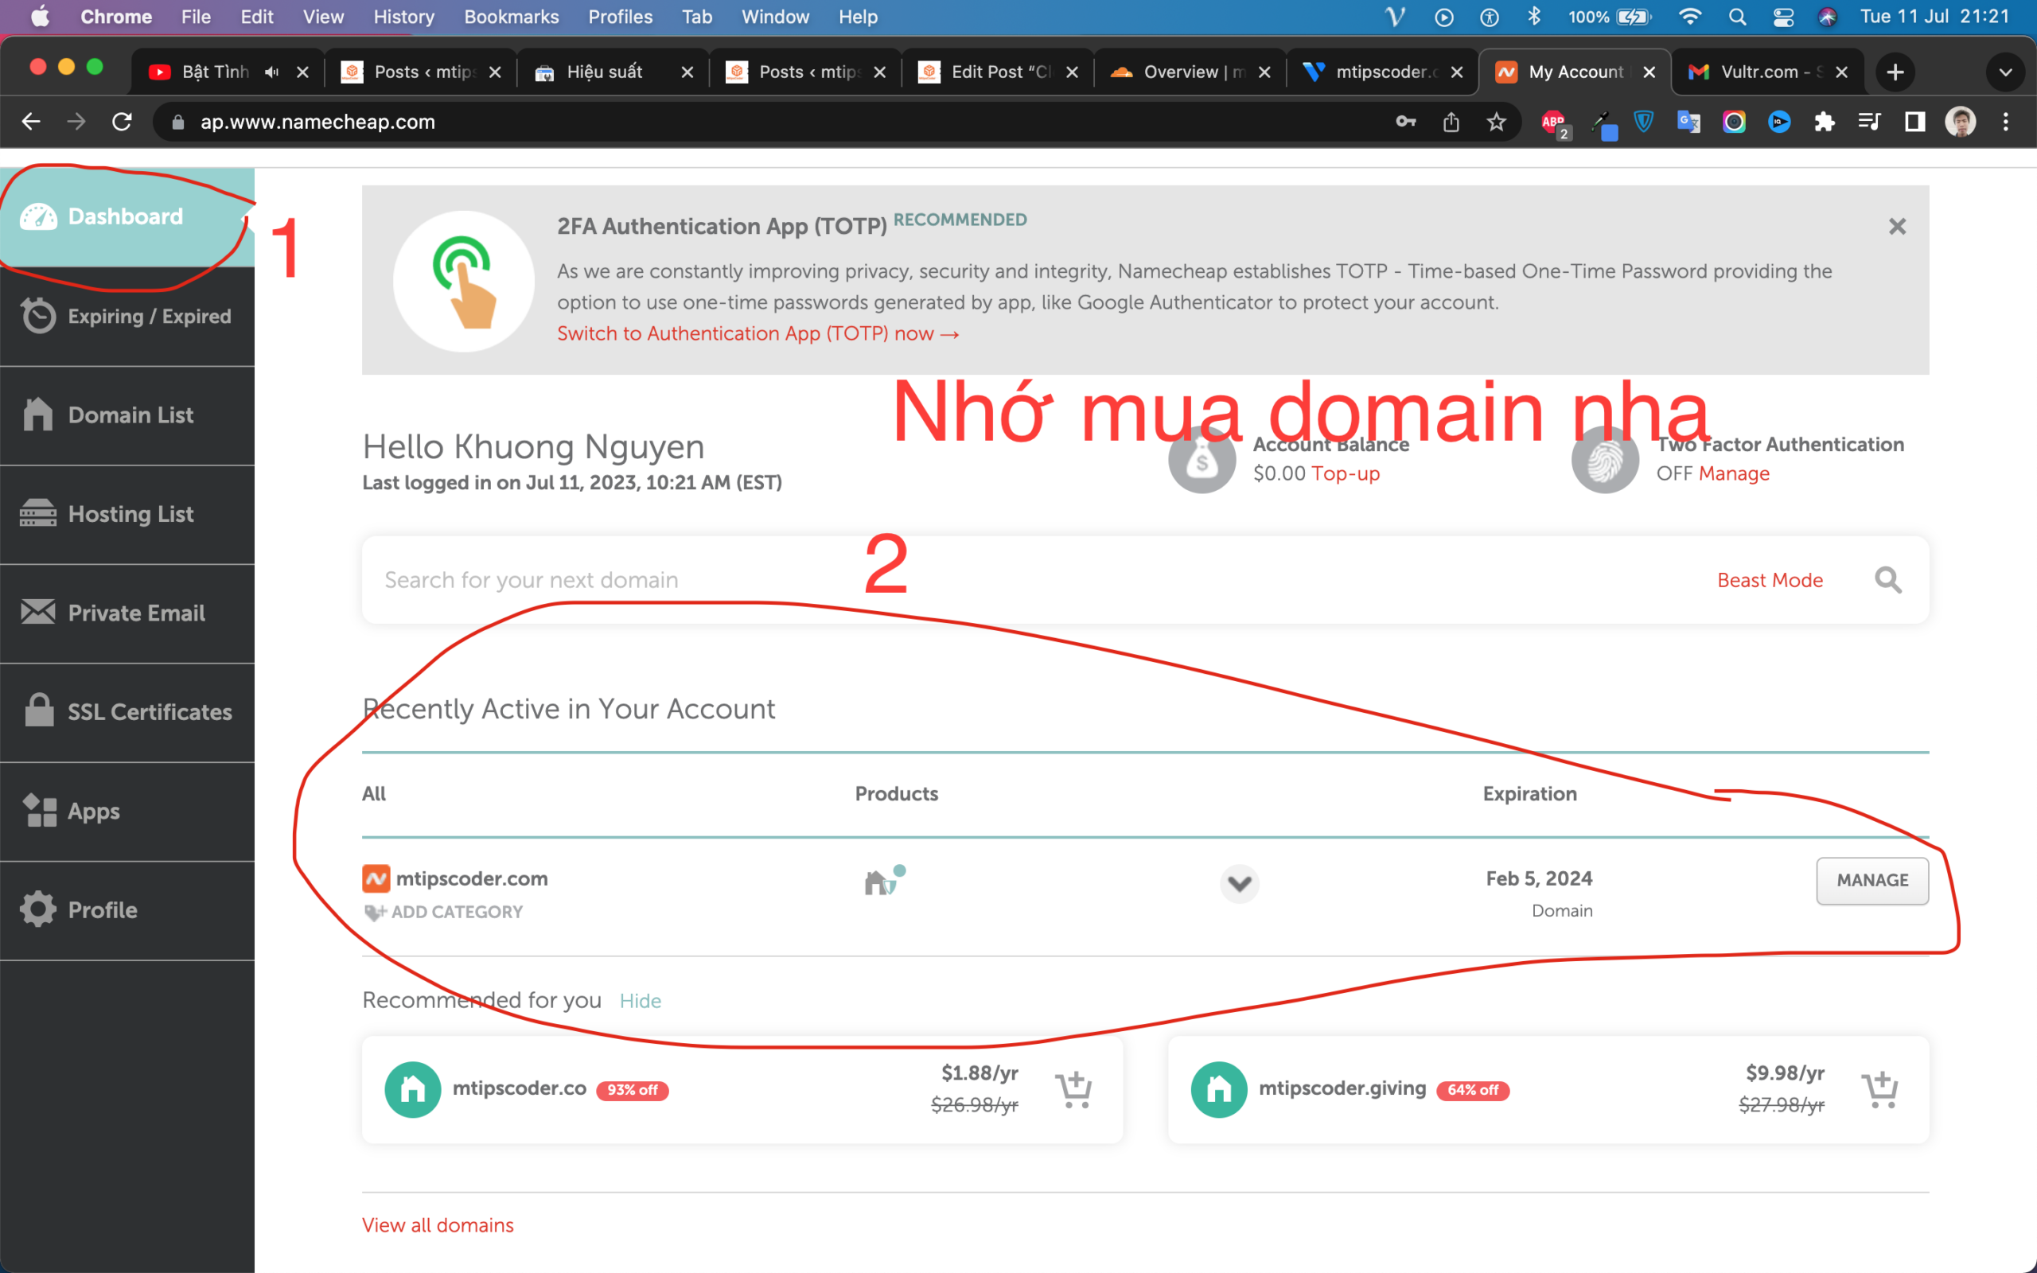This screenshot has width=2037, height=1273.
Task: Click Switch to Authentication App TOTP link
Action: [757, 333]
